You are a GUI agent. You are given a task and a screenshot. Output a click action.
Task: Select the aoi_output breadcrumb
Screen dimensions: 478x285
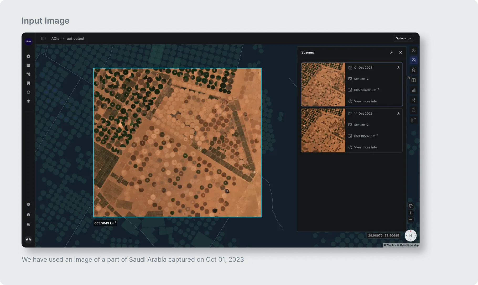tap(75, 38)
